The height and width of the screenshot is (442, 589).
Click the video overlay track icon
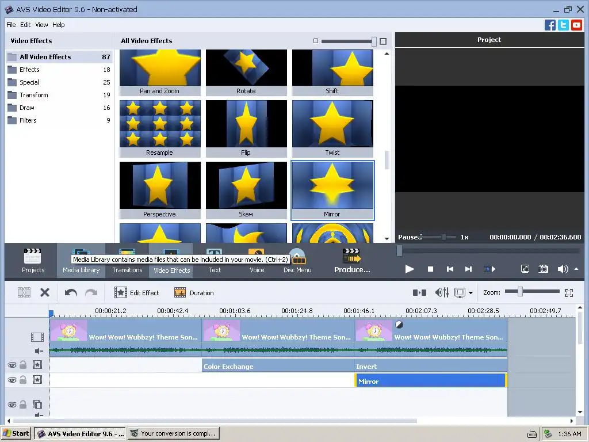(37, 405)
